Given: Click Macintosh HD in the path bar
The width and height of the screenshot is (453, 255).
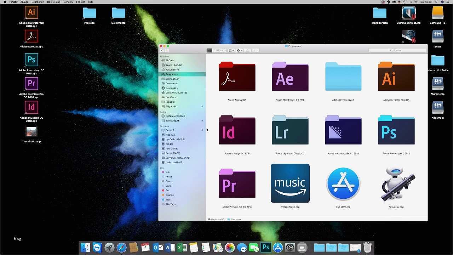Looking at the screenshot, I should click(x=216, y=220).
